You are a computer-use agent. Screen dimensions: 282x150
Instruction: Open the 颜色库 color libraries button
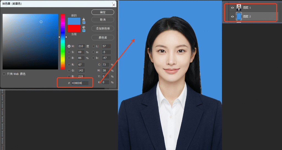(103, 37)
